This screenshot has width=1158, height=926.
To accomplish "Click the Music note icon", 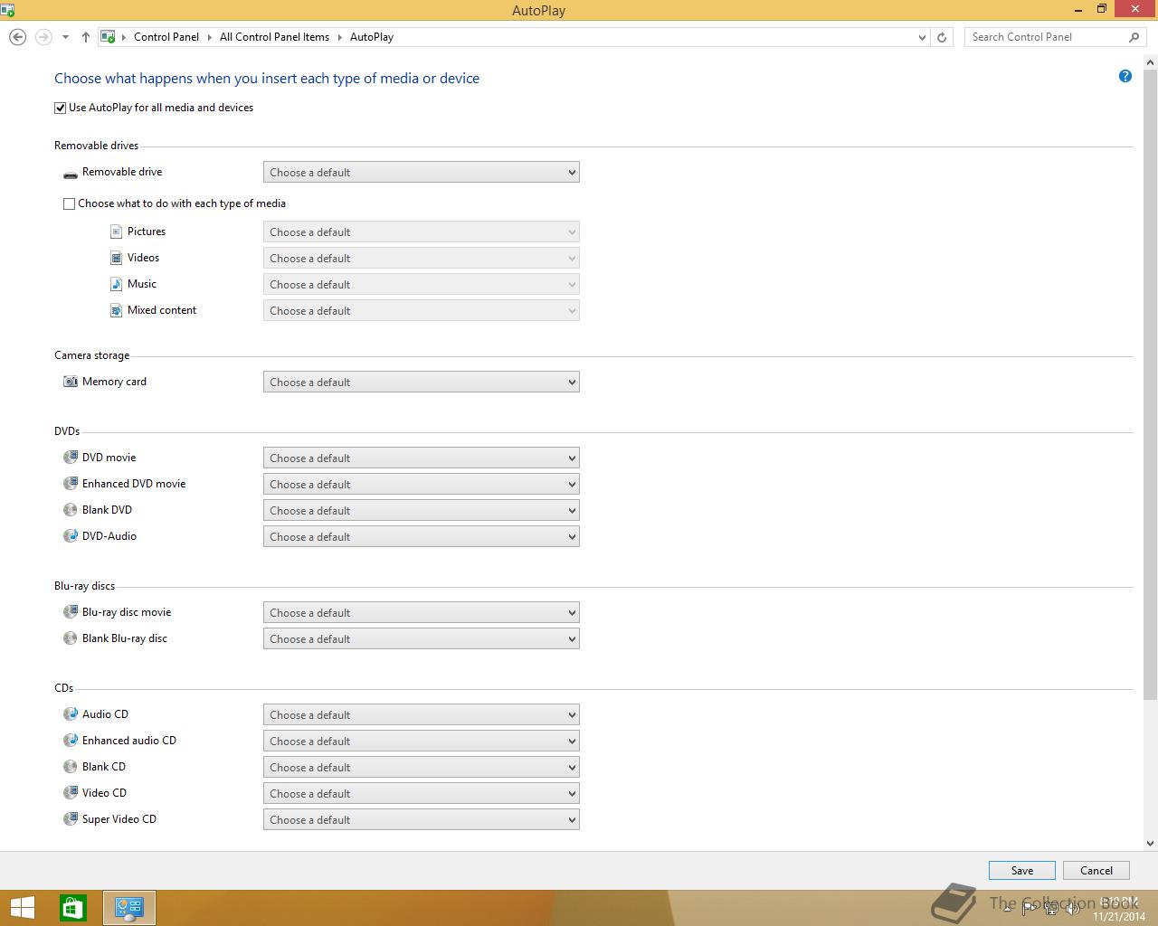I will pos(116,284).
